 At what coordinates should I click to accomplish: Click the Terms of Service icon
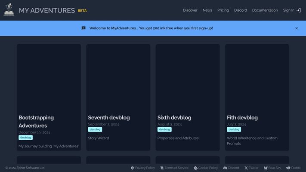pos(162,168)
